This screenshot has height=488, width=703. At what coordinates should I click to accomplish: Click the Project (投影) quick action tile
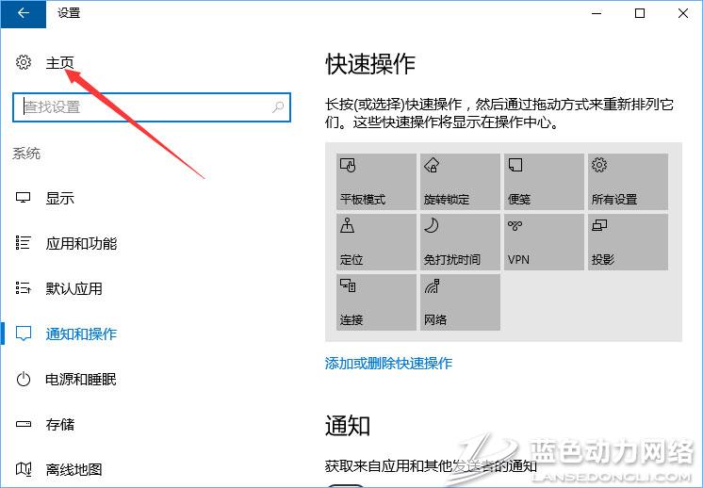[x=627, y=242]
